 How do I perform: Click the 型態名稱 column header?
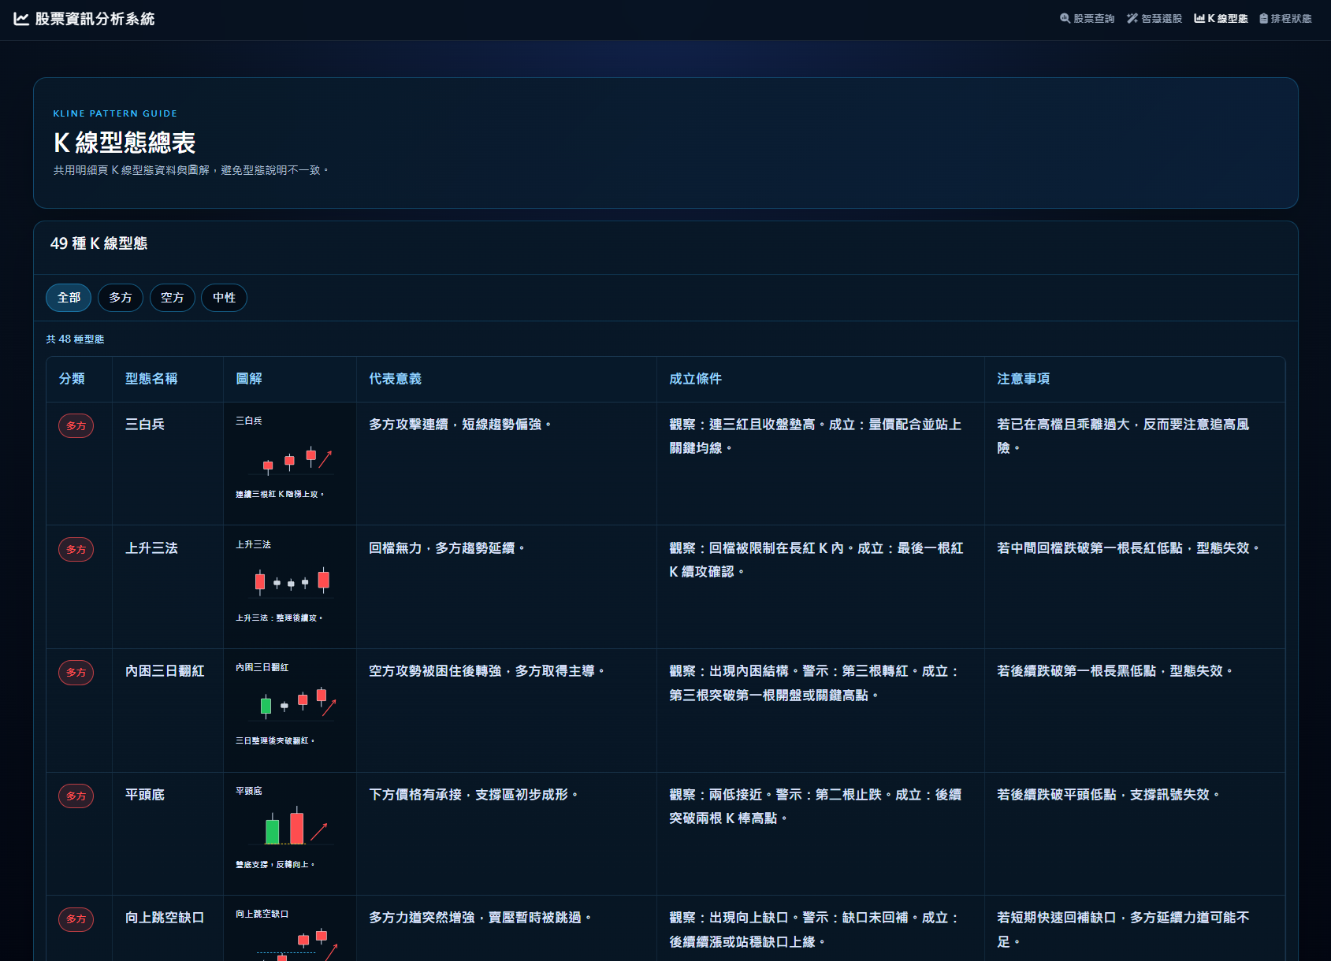[x=151, y=379]
